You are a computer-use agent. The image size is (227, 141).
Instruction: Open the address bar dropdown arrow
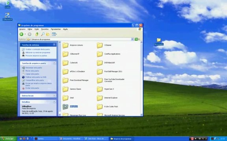(x=132, y=39)
